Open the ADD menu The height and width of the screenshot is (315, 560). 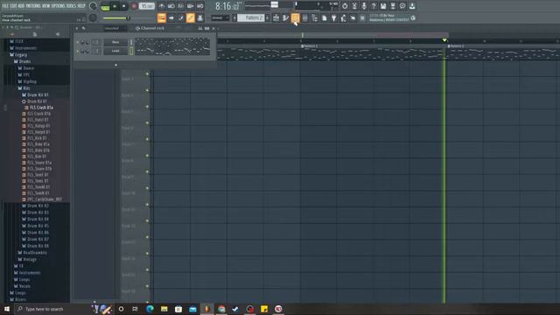21,6
